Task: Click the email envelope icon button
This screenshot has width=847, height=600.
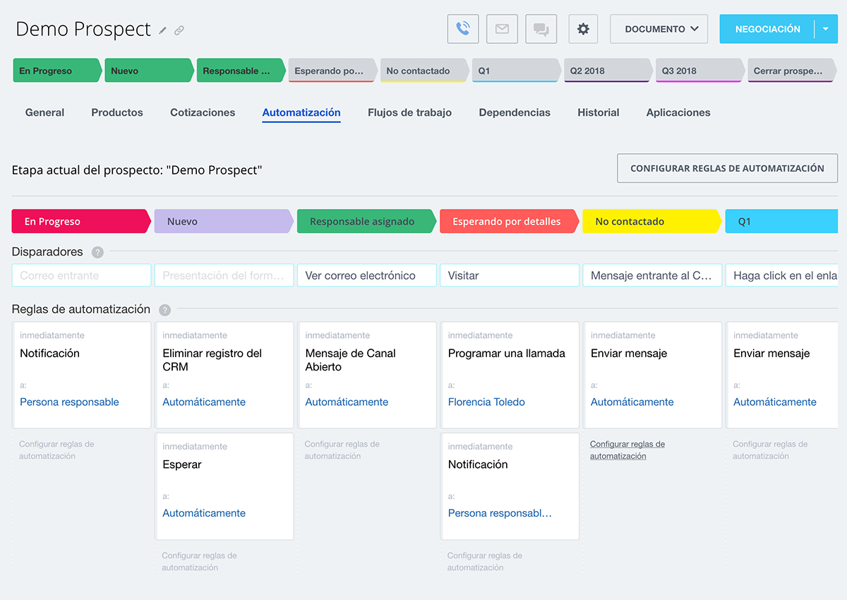Action: (502, 29)
